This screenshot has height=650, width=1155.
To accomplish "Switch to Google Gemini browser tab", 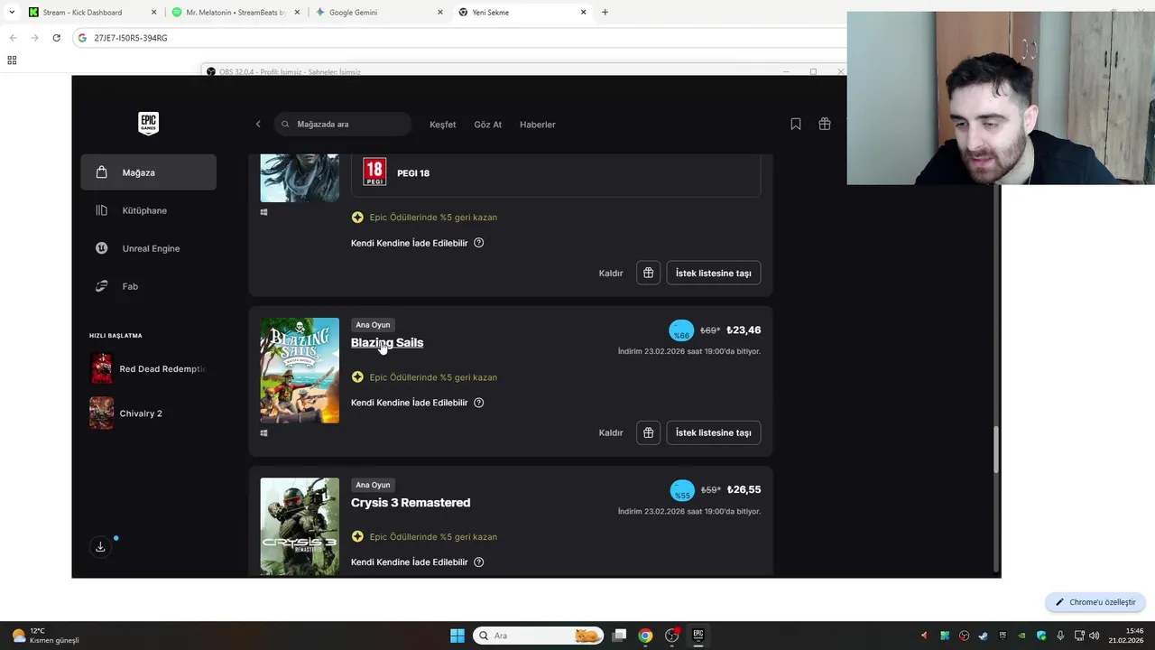I will click(x=379, y=13).
